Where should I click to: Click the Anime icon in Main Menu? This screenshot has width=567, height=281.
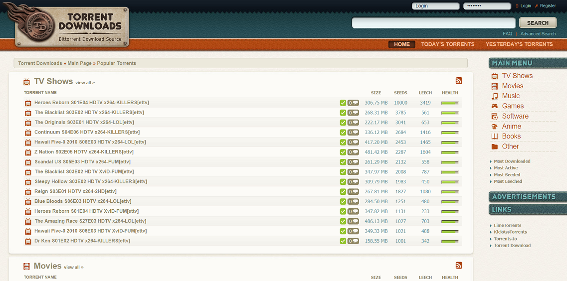[x=495, y=127]
